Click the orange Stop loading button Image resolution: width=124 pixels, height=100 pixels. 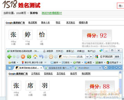23,57
